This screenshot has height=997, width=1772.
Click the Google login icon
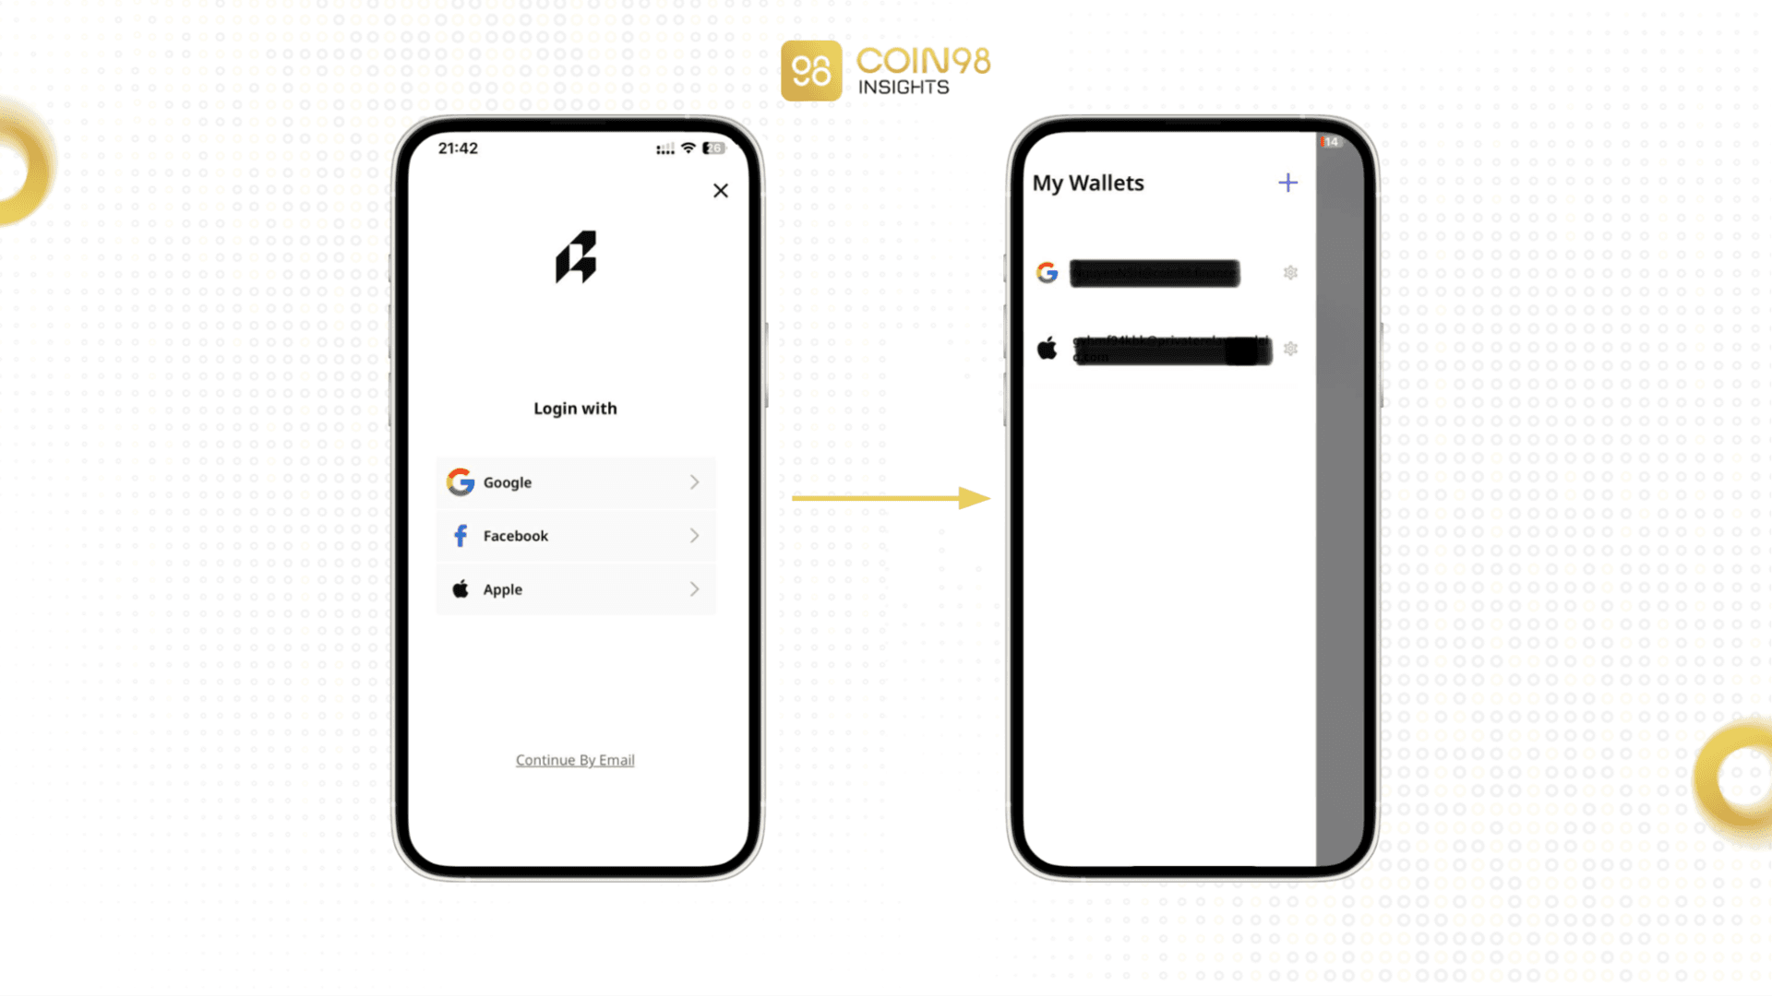tap(461, 481)
